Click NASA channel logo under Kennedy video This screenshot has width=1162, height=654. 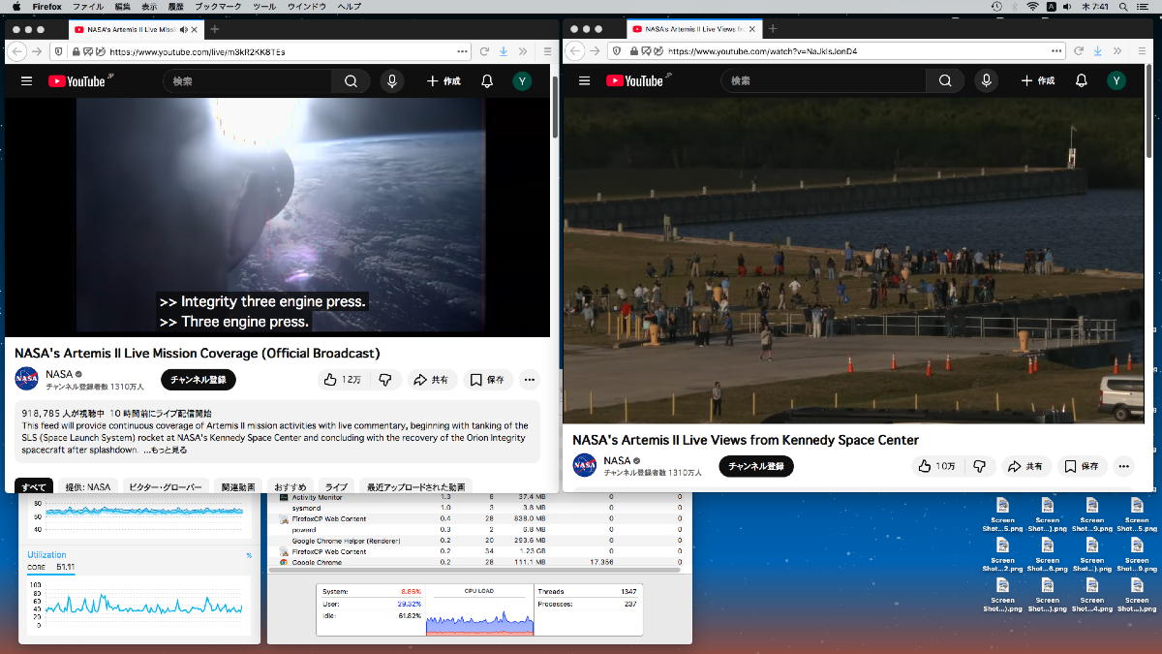tap(584, 465)
